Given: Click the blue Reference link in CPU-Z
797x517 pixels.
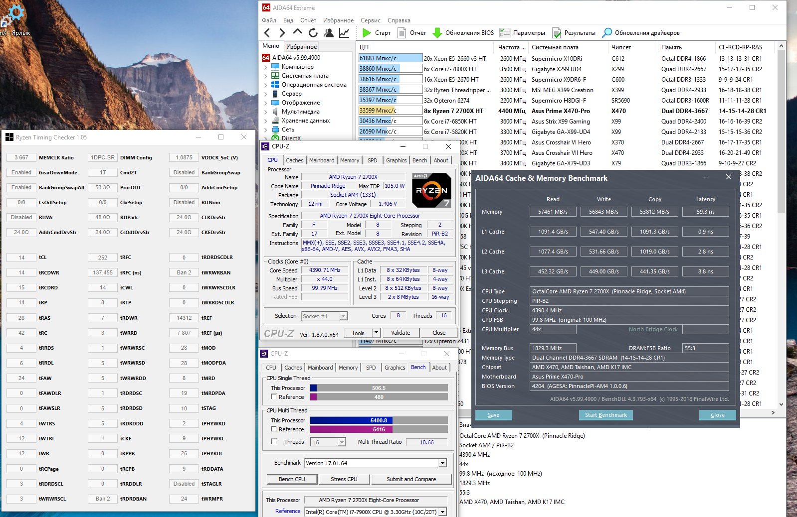Looking at the screenshot, I should [x=288, y=511].
